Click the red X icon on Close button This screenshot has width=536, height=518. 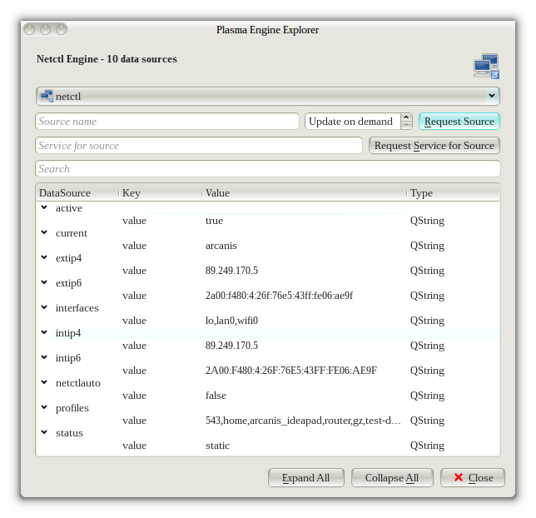pyautogui.click(x=456, y=477)
